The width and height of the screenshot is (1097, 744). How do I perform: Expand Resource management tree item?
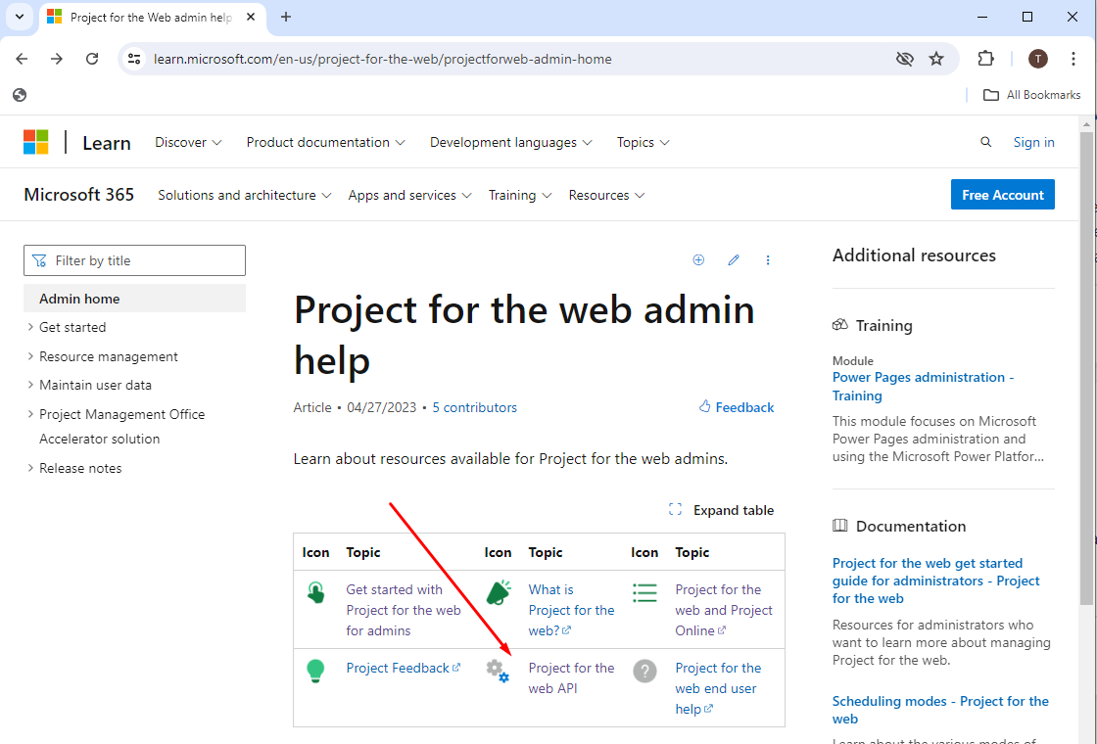click(x=102, y=356)
